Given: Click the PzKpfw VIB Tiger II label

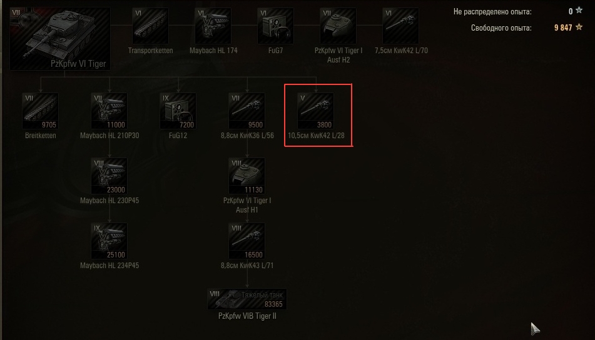Looking at the screenshot, I should pyautogui.click(x=247, y=316).
